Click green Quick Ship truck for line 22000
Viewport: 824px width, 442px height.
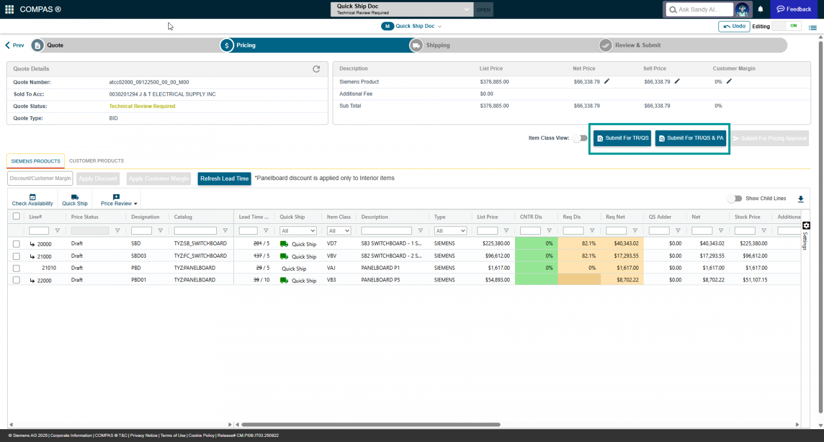click(284, 280)
